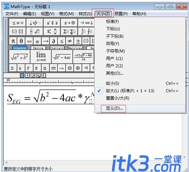Image resolution: width=189 pixels, height=172 pixels.
Task: Insert the theta symbol
Action: [21, 41]
